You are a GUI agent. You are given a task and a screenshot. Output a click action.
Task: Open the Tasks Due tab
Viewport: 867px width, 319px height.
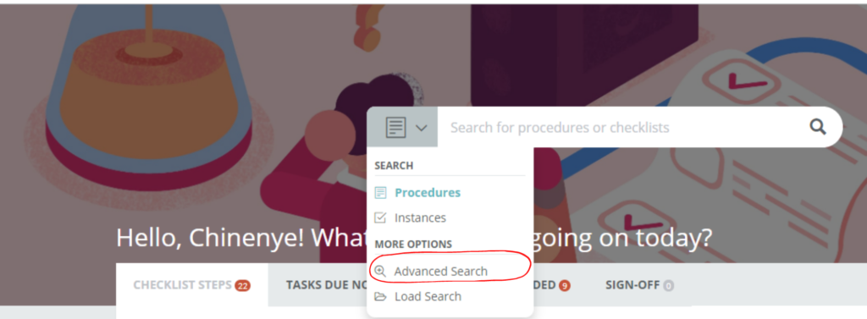pos(325,285)
